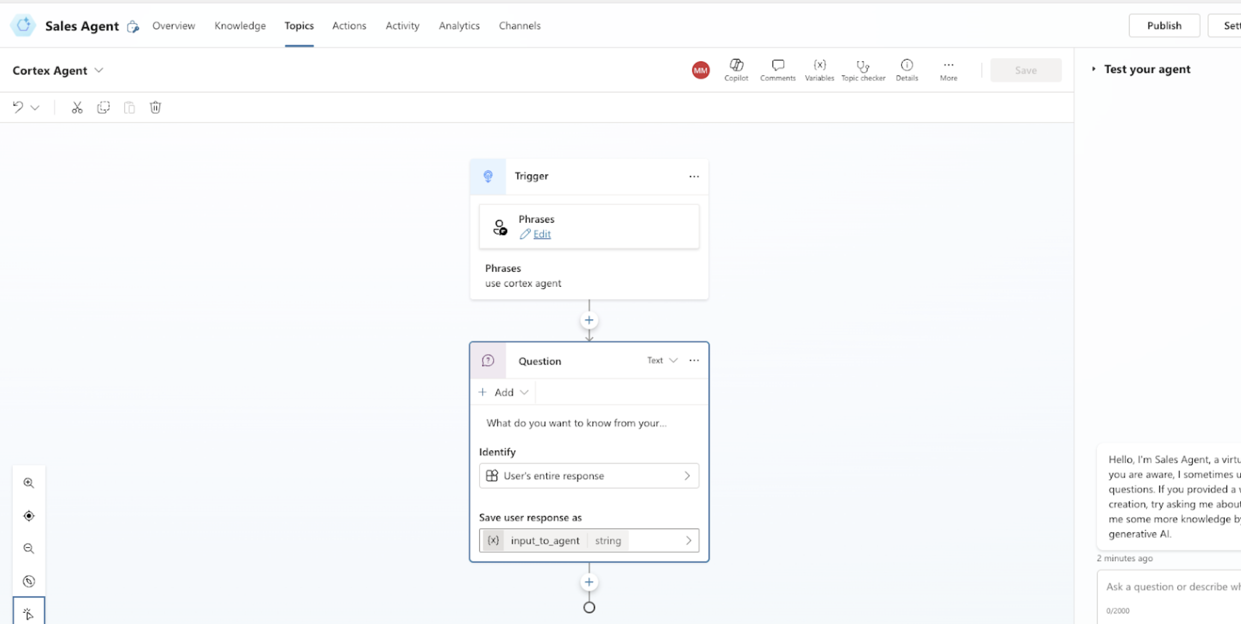Add node between Trigger and Question
Image resolution: width=1241 pixels, height=624 pixels.
(x=589, y=320)
